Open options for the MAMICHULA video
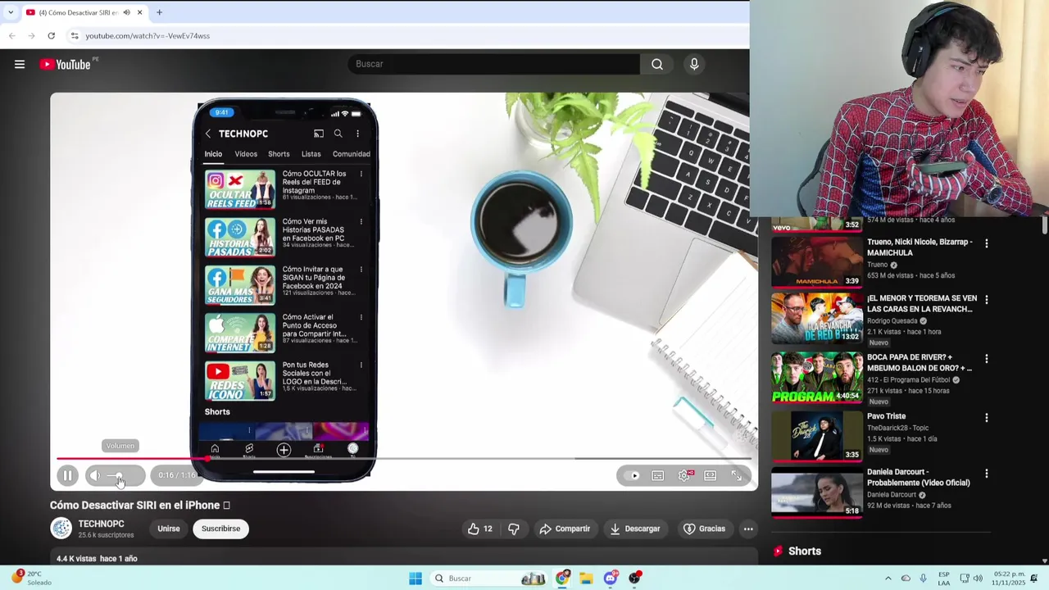 987,243
